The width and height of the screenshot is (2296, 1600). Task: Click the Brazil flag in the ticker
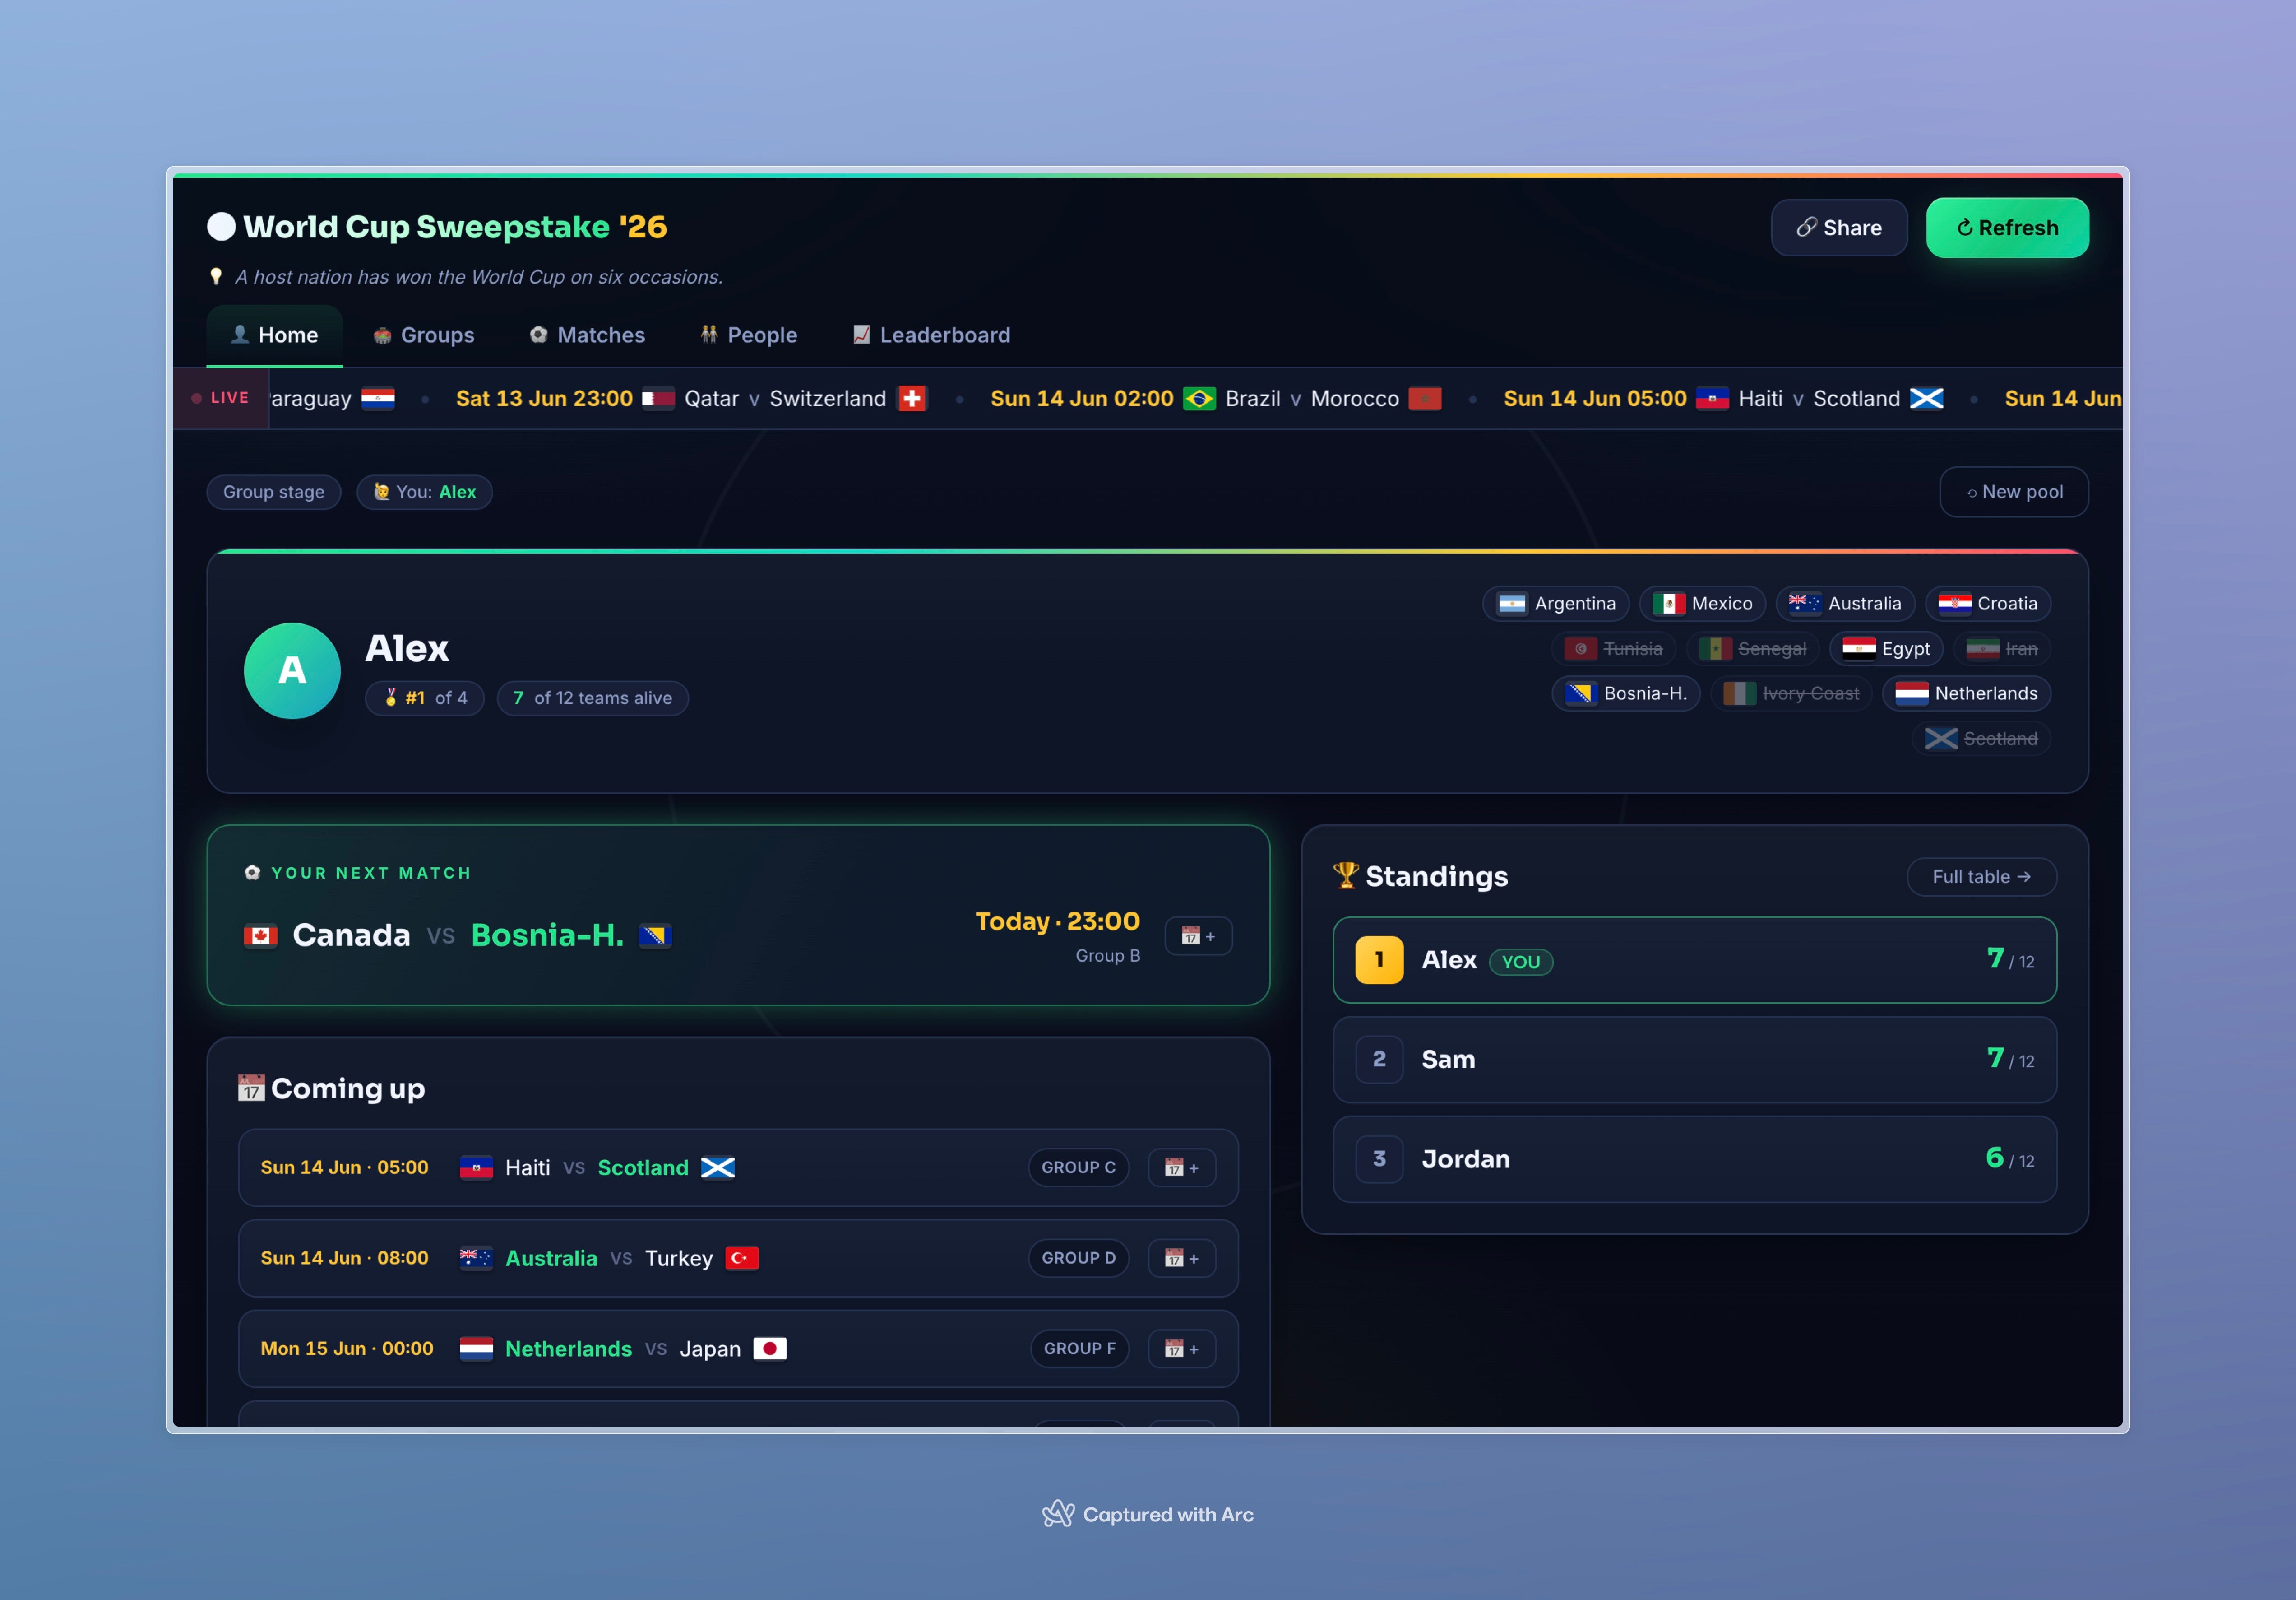pyautogui.click(x=1199, y=398)
